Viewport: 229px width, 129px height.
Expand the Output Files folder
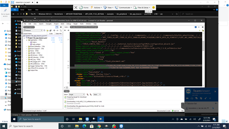(x=27, y=70)
